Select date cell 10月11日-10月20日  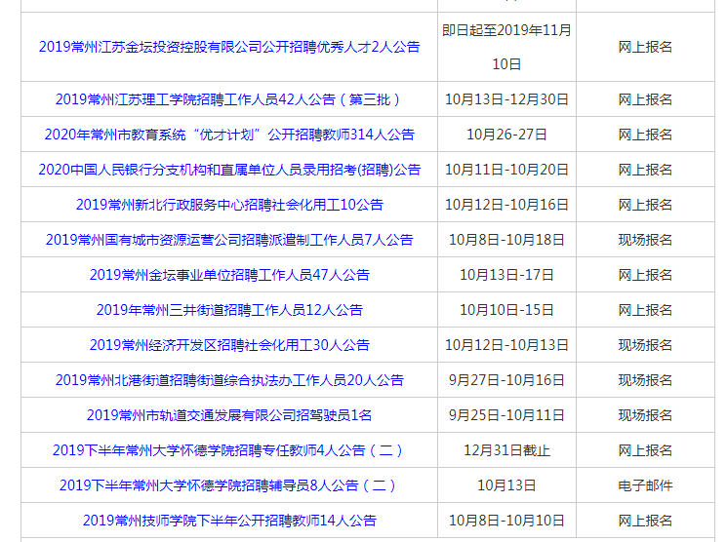(x=506, y=170)
